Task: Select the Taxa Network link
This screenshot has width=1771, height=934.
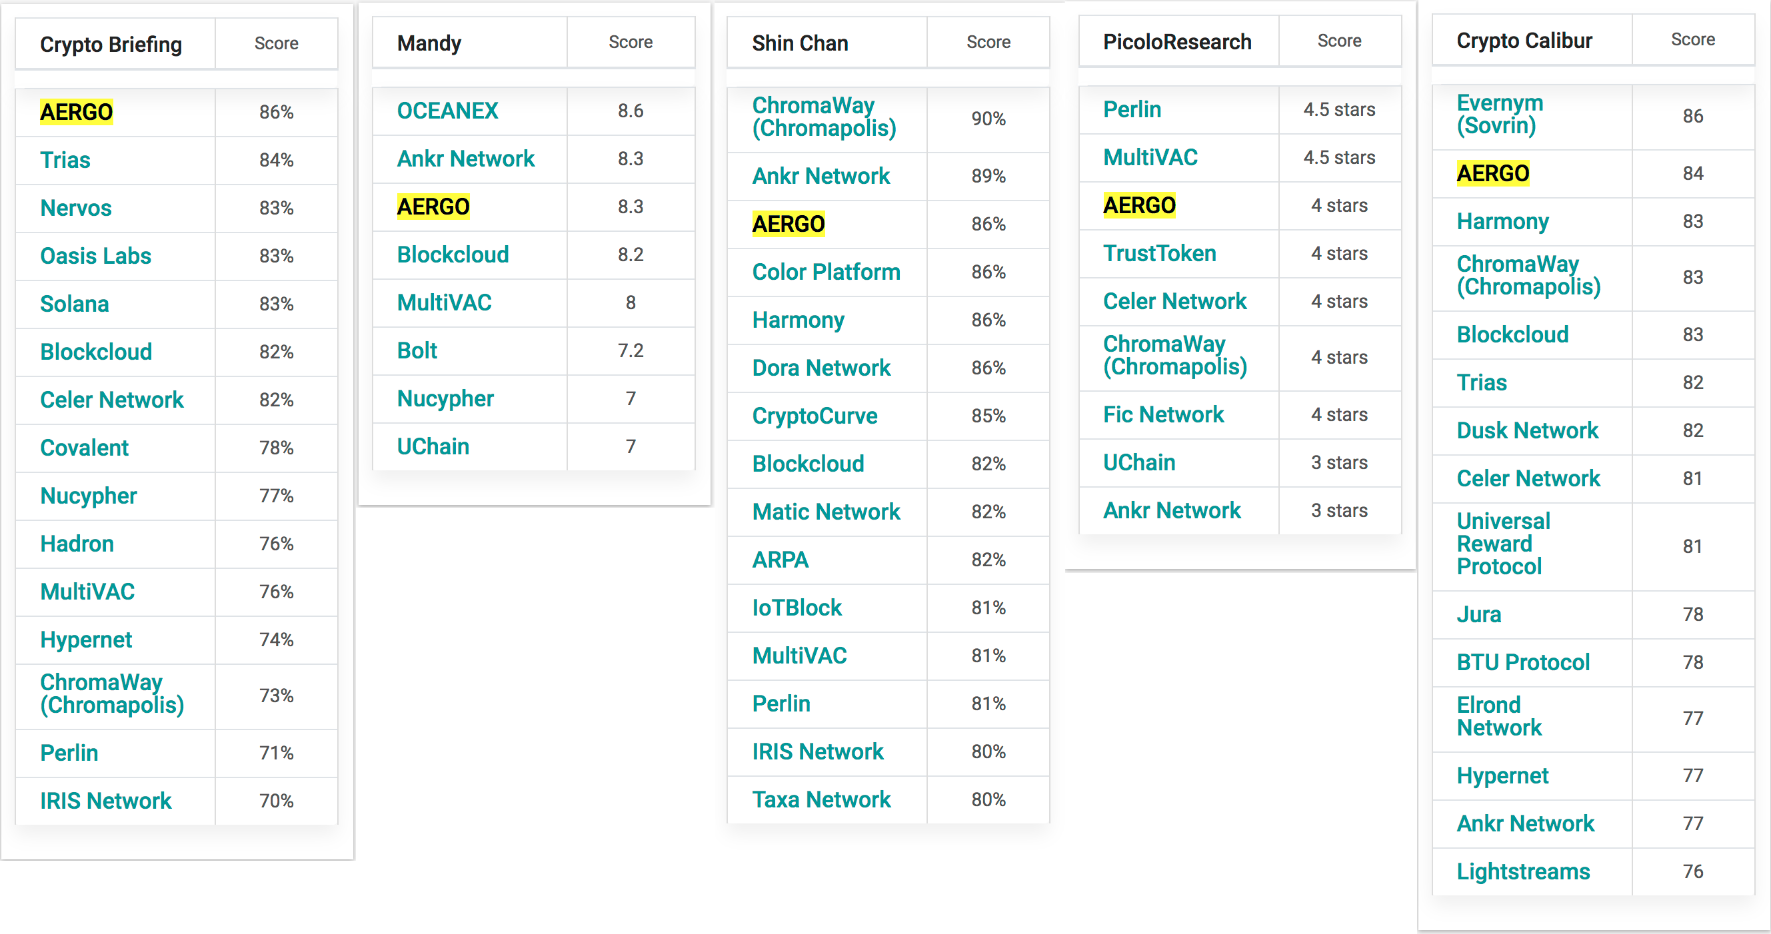Action: 821,800
